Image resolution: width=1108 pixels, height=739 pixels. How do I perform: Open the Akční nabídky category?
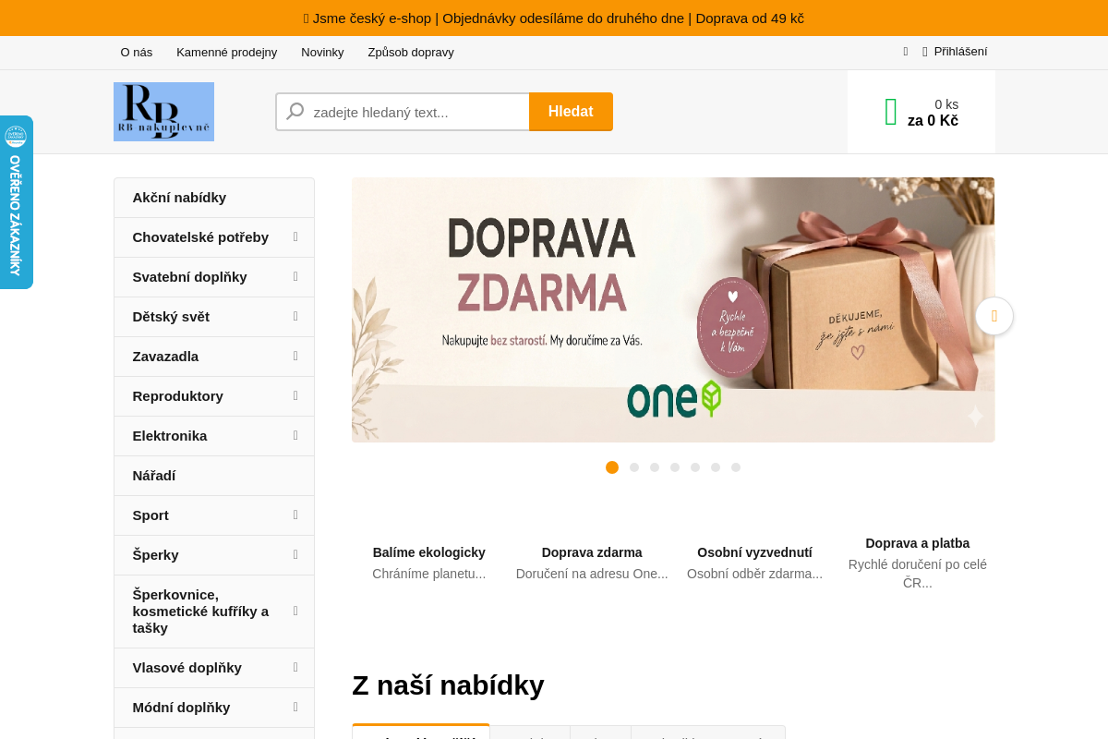(214, 198)
